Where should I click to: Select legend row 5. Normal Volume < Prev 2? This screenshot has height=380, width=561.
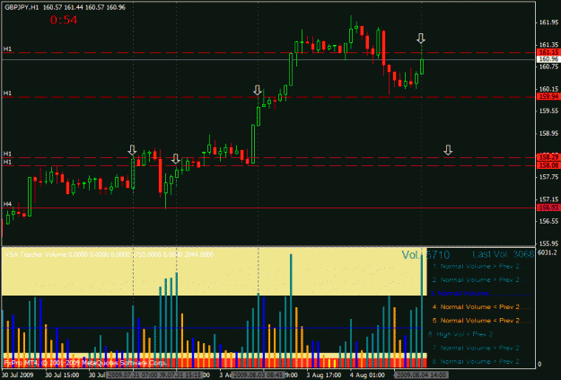(x=482, y=321)
